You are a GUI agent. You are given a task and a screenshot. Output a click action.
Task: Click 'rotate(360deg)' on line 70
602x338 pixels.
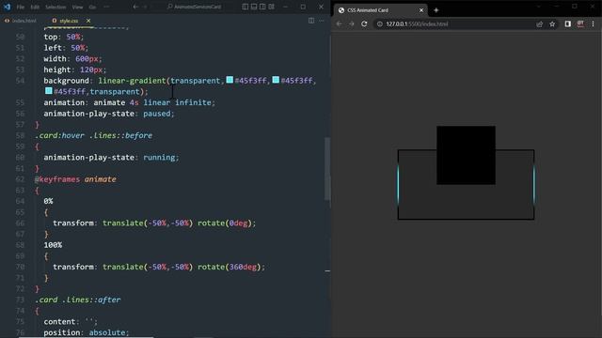coord(229,267)
